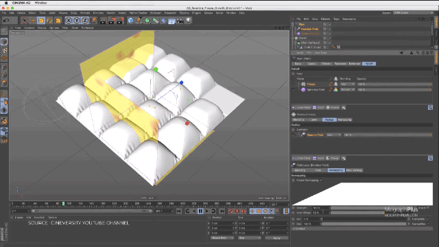Click the Record Active Objects button
Image resolution: width=439 pixels, height=247 pixels.
(x=230, y=211)
